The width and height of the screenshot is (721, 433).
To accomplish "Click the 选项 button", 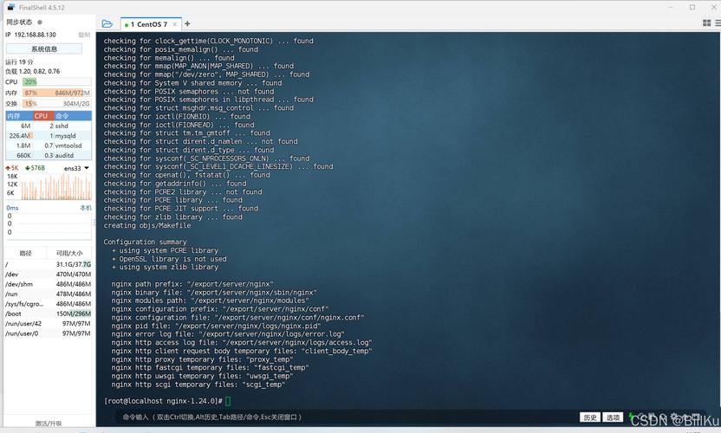I will (614, 417).
